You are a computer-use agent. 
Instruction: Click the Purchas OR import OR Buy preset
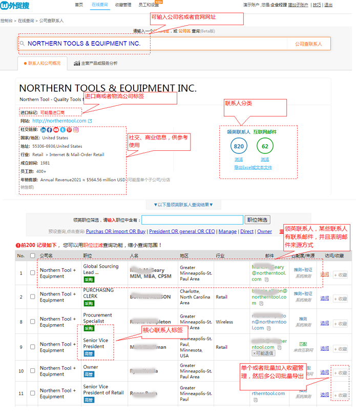point(116,231)
